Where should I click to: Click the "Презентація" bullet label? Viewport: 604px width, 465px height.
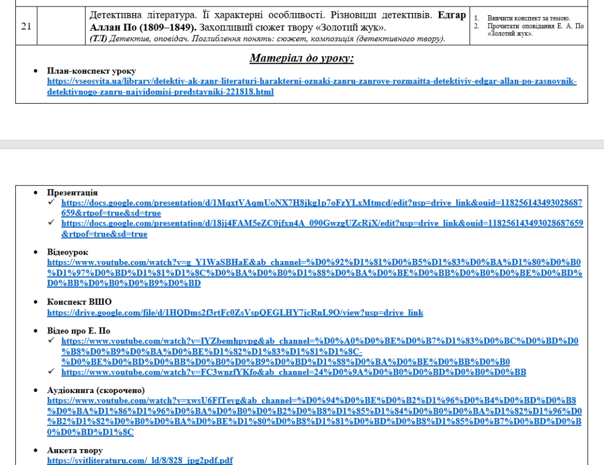pos(72,193)
